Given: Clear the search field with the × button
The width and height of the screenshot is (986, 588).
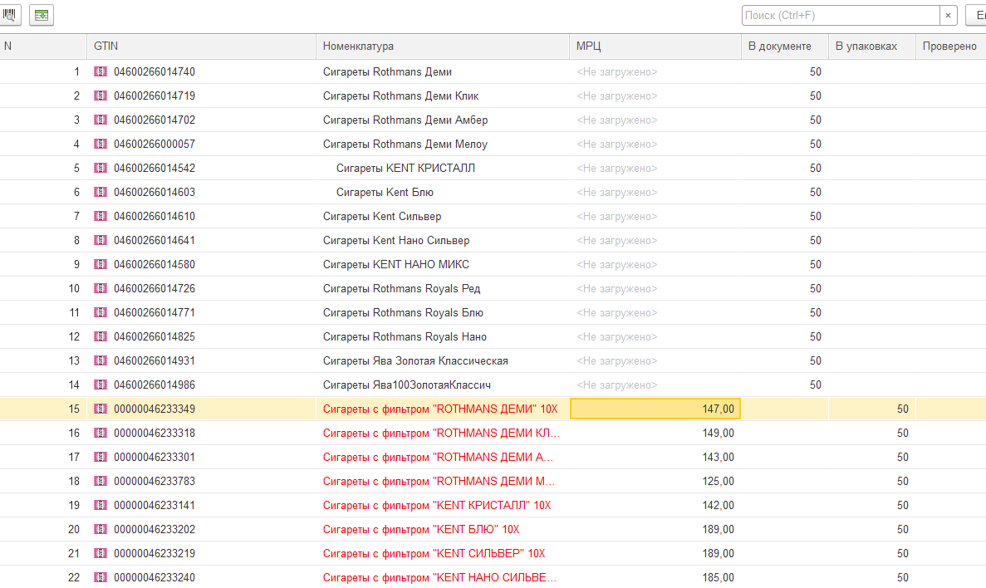Looking at the screenshot, I should 949,16.
